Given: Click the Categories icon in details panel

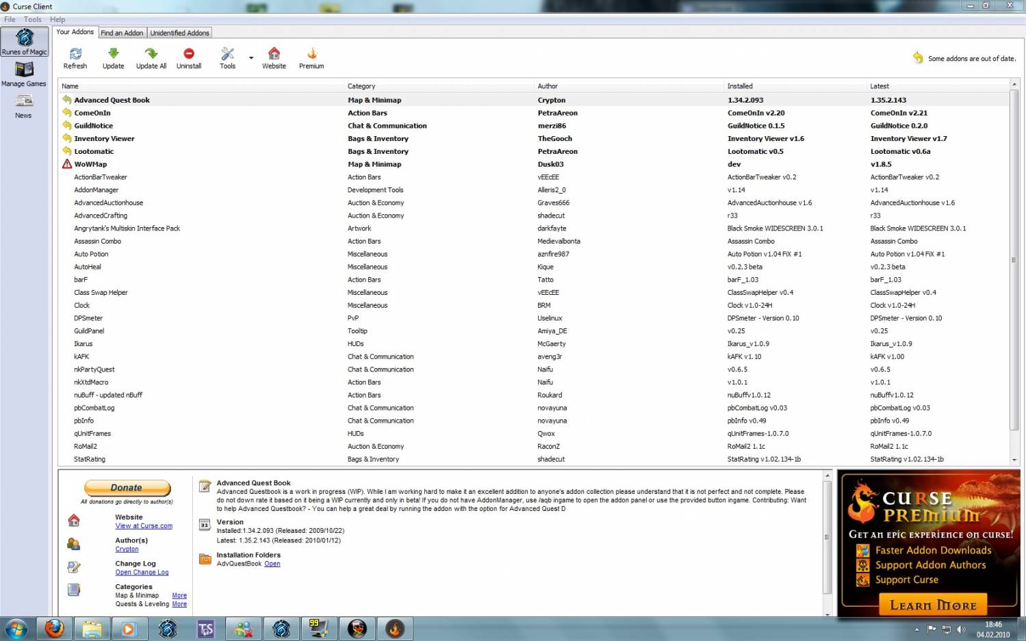Looking at the screenshot, I should click(74, 590).
